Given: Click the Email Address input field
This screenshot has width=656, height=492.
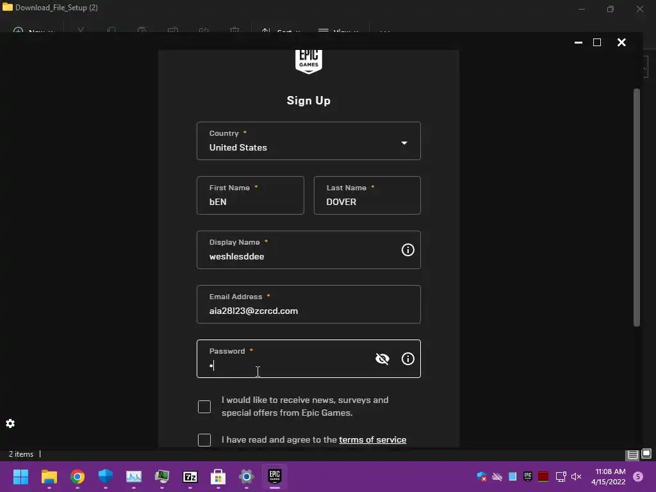Looking at the screenshot, I should 308,304.
